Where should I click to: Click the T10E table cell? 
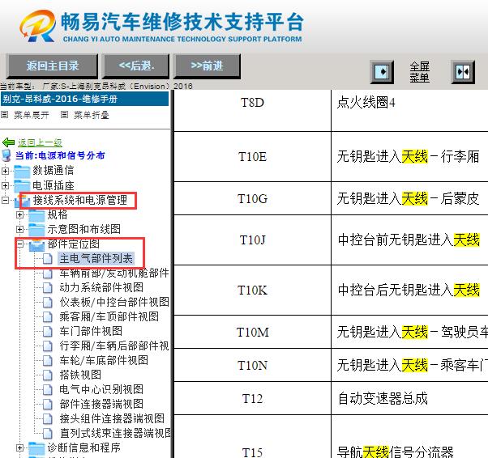click(252, 157)
